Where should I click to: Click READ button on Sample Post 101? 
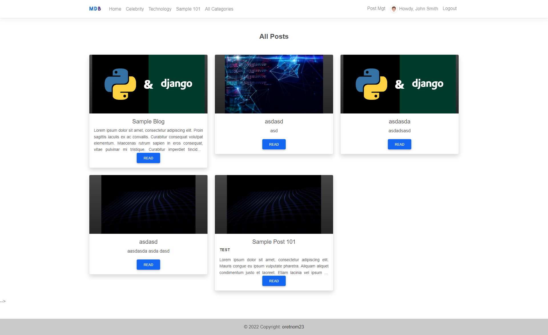(x=274, y=281)
